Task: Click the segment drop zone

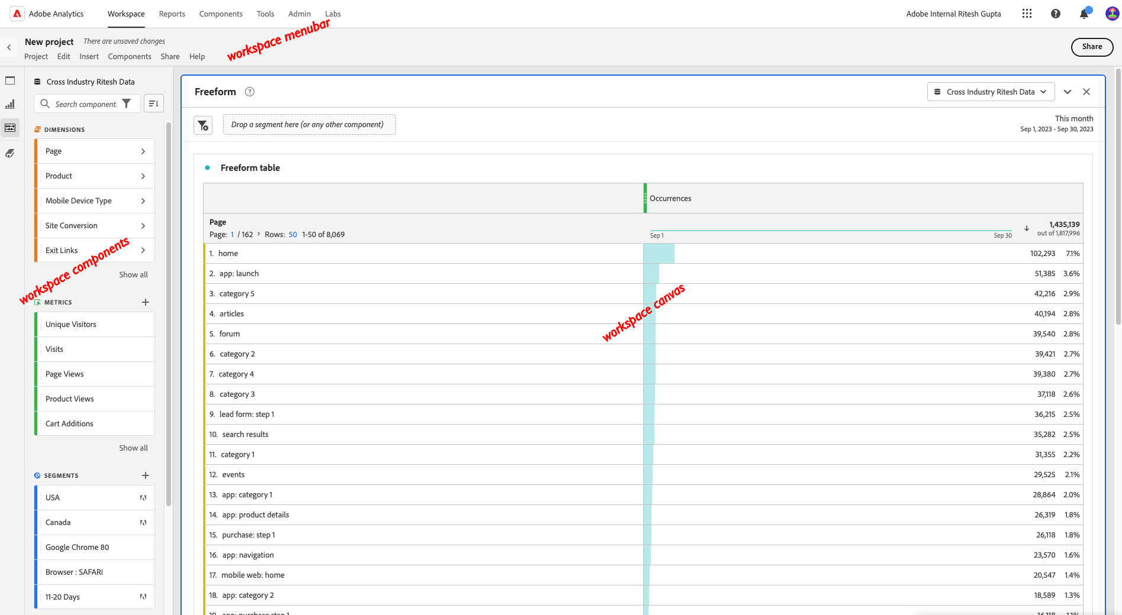Action: tap(309, 125)
